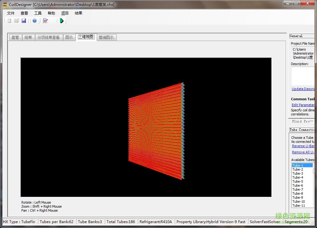
Task: Select the 管端图示 tab
Action: point(106,37)
